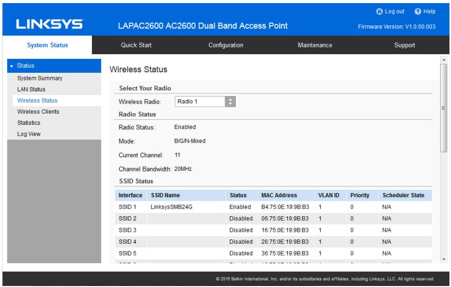The width and height of the screenshot is (451, 287).
Task: Go to the Maintenance tab
Action: click(315, 45)
